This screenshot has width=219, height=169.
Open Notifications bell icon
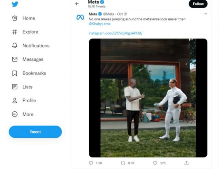pos(15,46)
